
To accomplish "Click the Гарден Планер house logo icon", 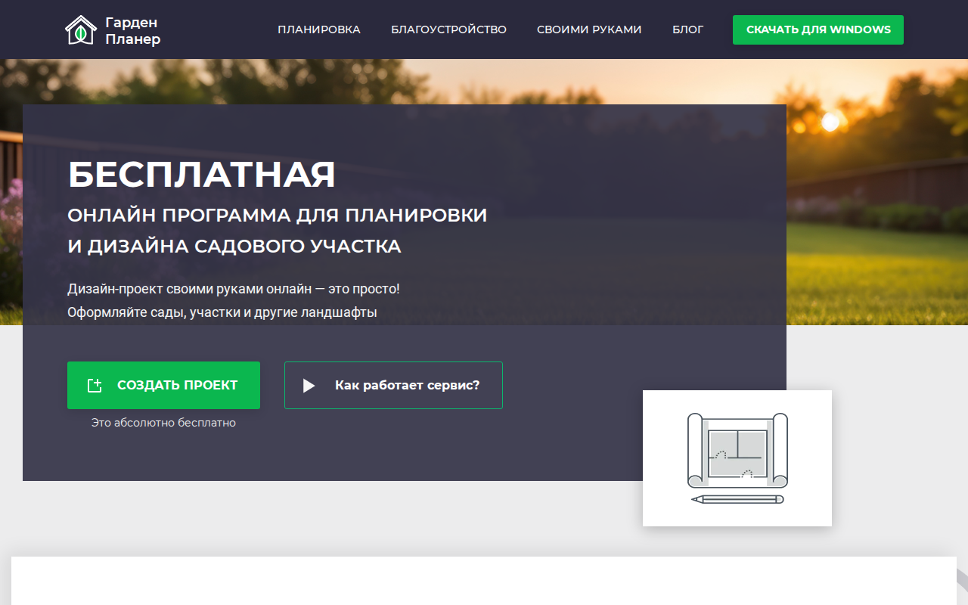I will click(x=79, y=30).
